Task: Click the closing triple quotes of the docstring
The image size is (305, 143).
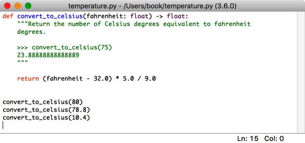Action: click(x=23, y=62)
